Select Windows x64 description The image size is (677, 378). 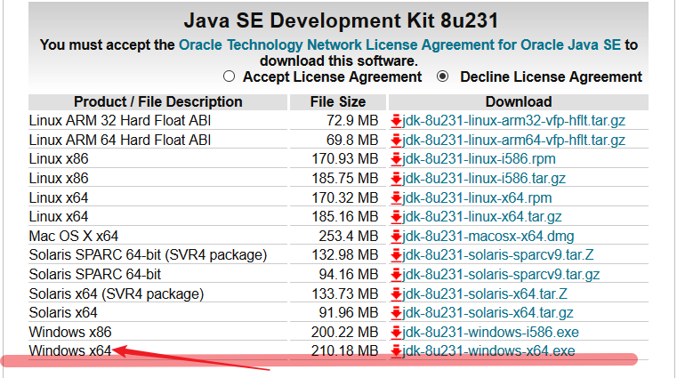[x=70, y=350]
